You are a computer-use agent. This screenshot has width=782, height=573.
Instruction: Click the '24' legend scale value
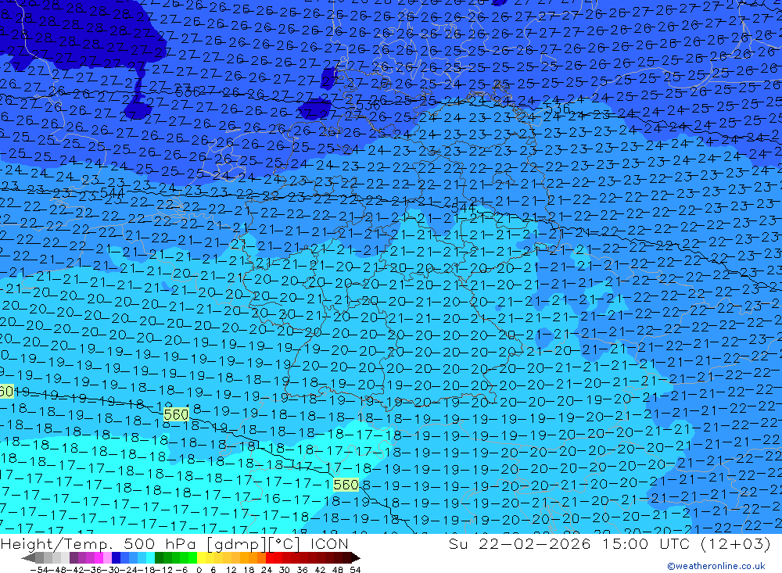click(267, 570)
